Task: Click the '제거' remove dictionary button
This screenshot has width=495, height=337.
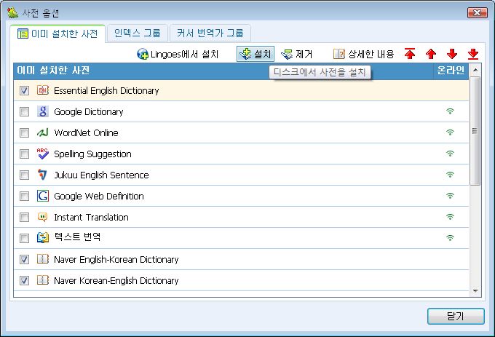Action: click(x=297, y=54)
